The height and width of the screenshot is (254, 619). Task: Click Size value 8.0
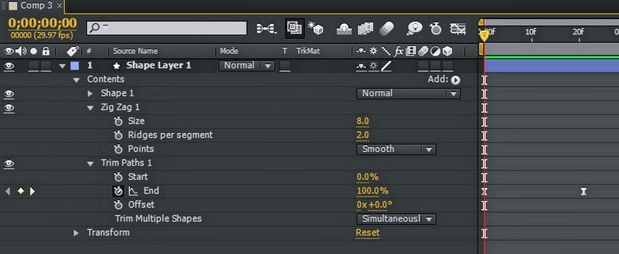tap(363, 121)
